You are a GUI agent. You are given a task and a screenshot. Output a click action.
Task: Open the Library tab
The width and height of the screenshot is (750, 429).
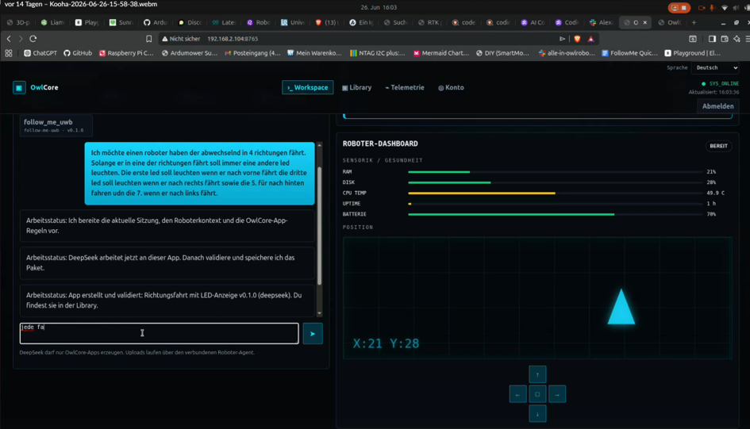357,87
